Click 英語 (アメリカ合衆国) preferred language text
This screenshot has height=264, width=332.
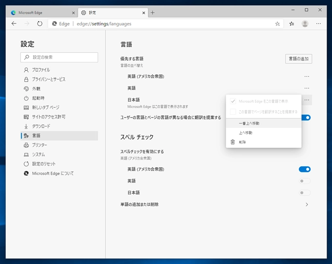click(x=145, y=77)
